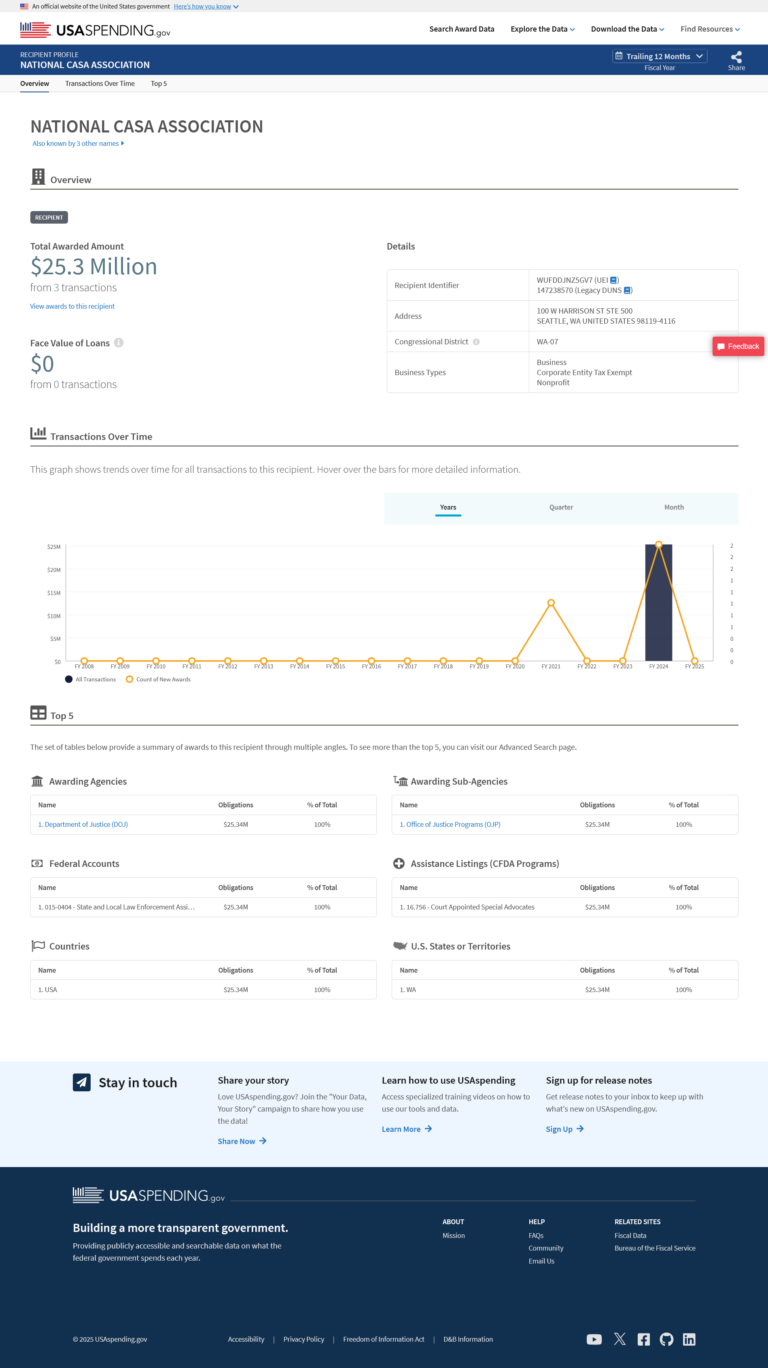
Task: Open FAQs link in footer
Action: tap(536, 1236)
